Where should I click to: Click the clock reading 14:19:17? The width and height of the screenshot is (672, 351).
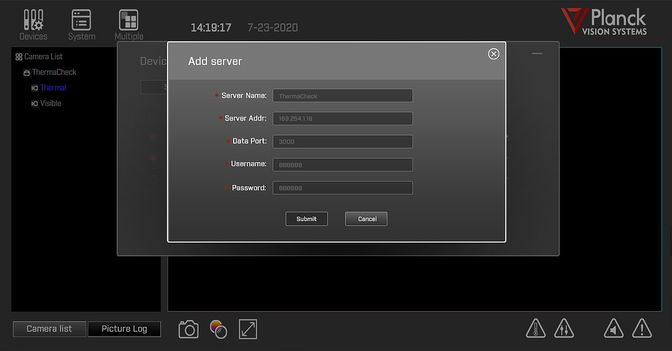coord(211,28)
